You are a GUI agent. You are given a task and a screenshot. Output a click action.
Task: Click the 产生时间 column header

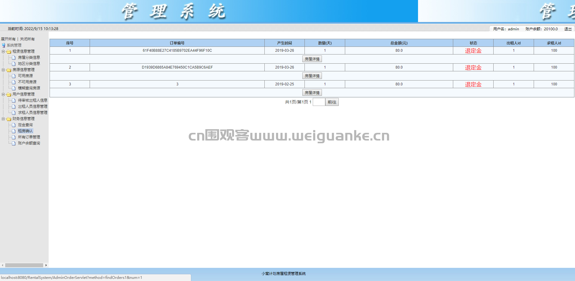(285, 43)
